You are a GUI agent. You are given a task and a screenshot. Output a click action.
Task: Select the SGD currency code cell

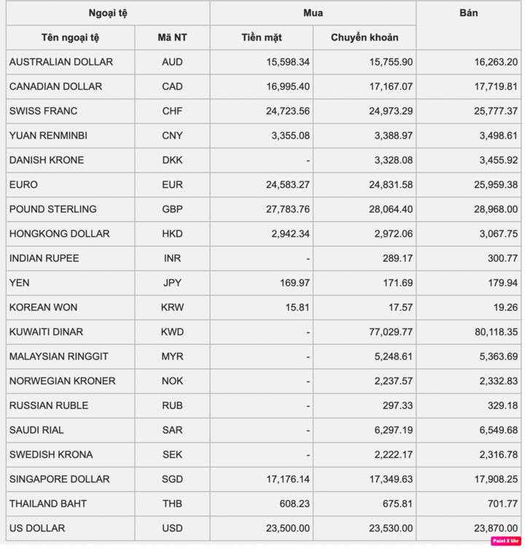click(172, 479)
